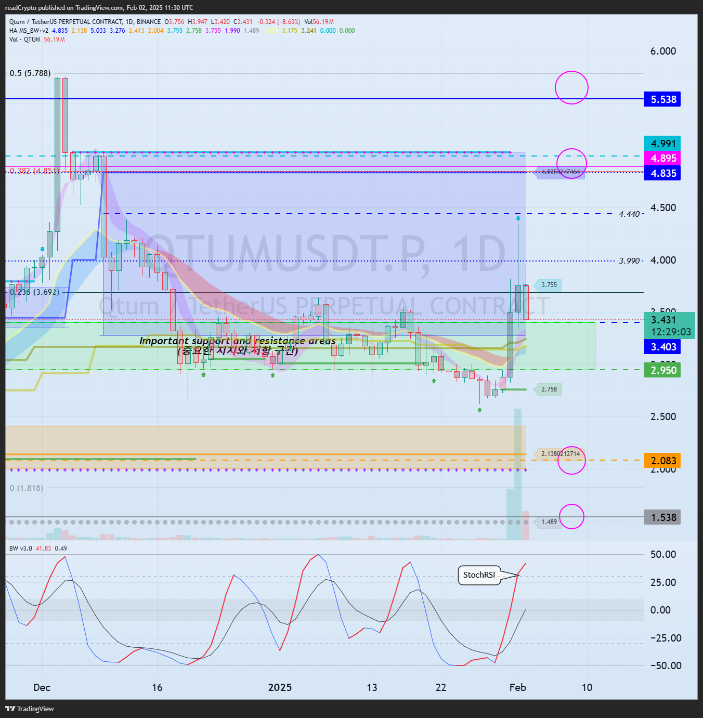Click the current price label 3.431
Viewport: 703px width, 718px height.
[663, 320]
